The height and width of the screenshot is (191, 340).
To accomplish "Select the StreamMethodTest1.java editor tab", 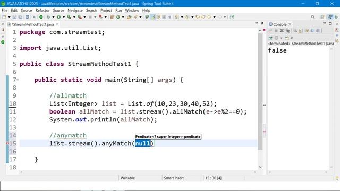I will 32,24.
